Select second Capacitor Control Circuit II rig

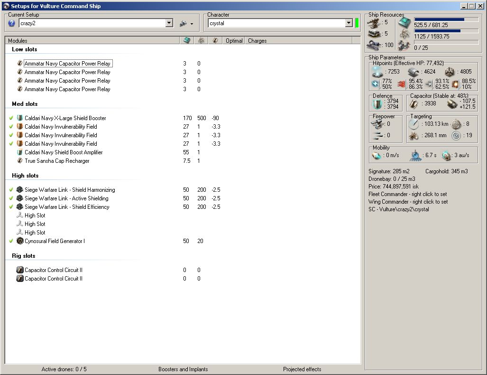[54, 279]
